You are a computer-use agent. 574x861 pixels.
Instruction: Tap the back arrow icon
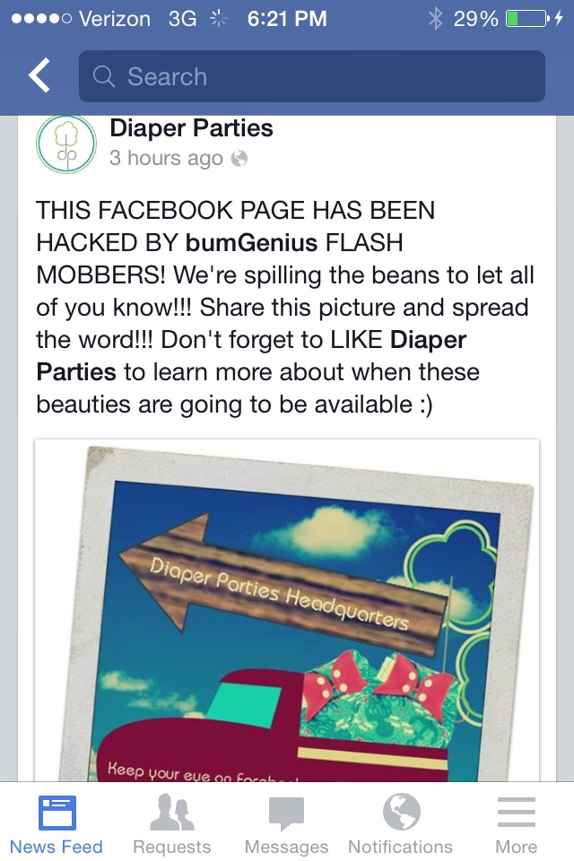[x=39, y=74]
